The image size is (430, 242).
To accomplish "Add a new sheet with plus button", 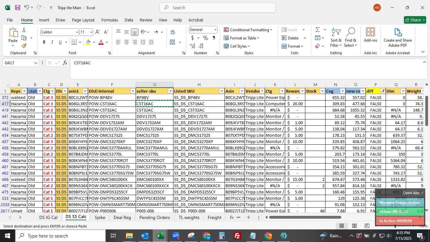I will click(x=248, y=217).
